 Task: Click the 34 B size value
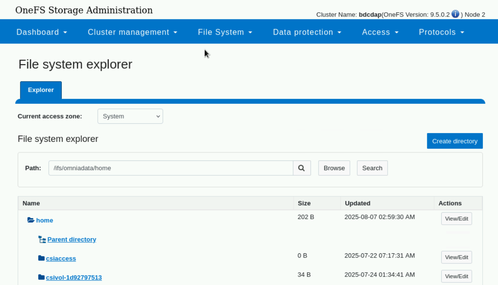click(x=304, y=274)
